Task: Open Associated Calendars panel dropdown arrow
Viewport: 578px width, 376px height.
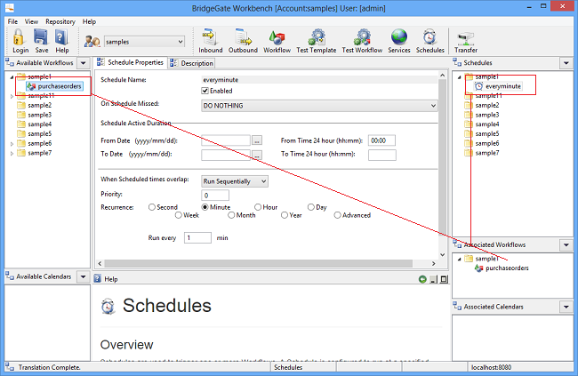Action: click(x=566, y=307)
